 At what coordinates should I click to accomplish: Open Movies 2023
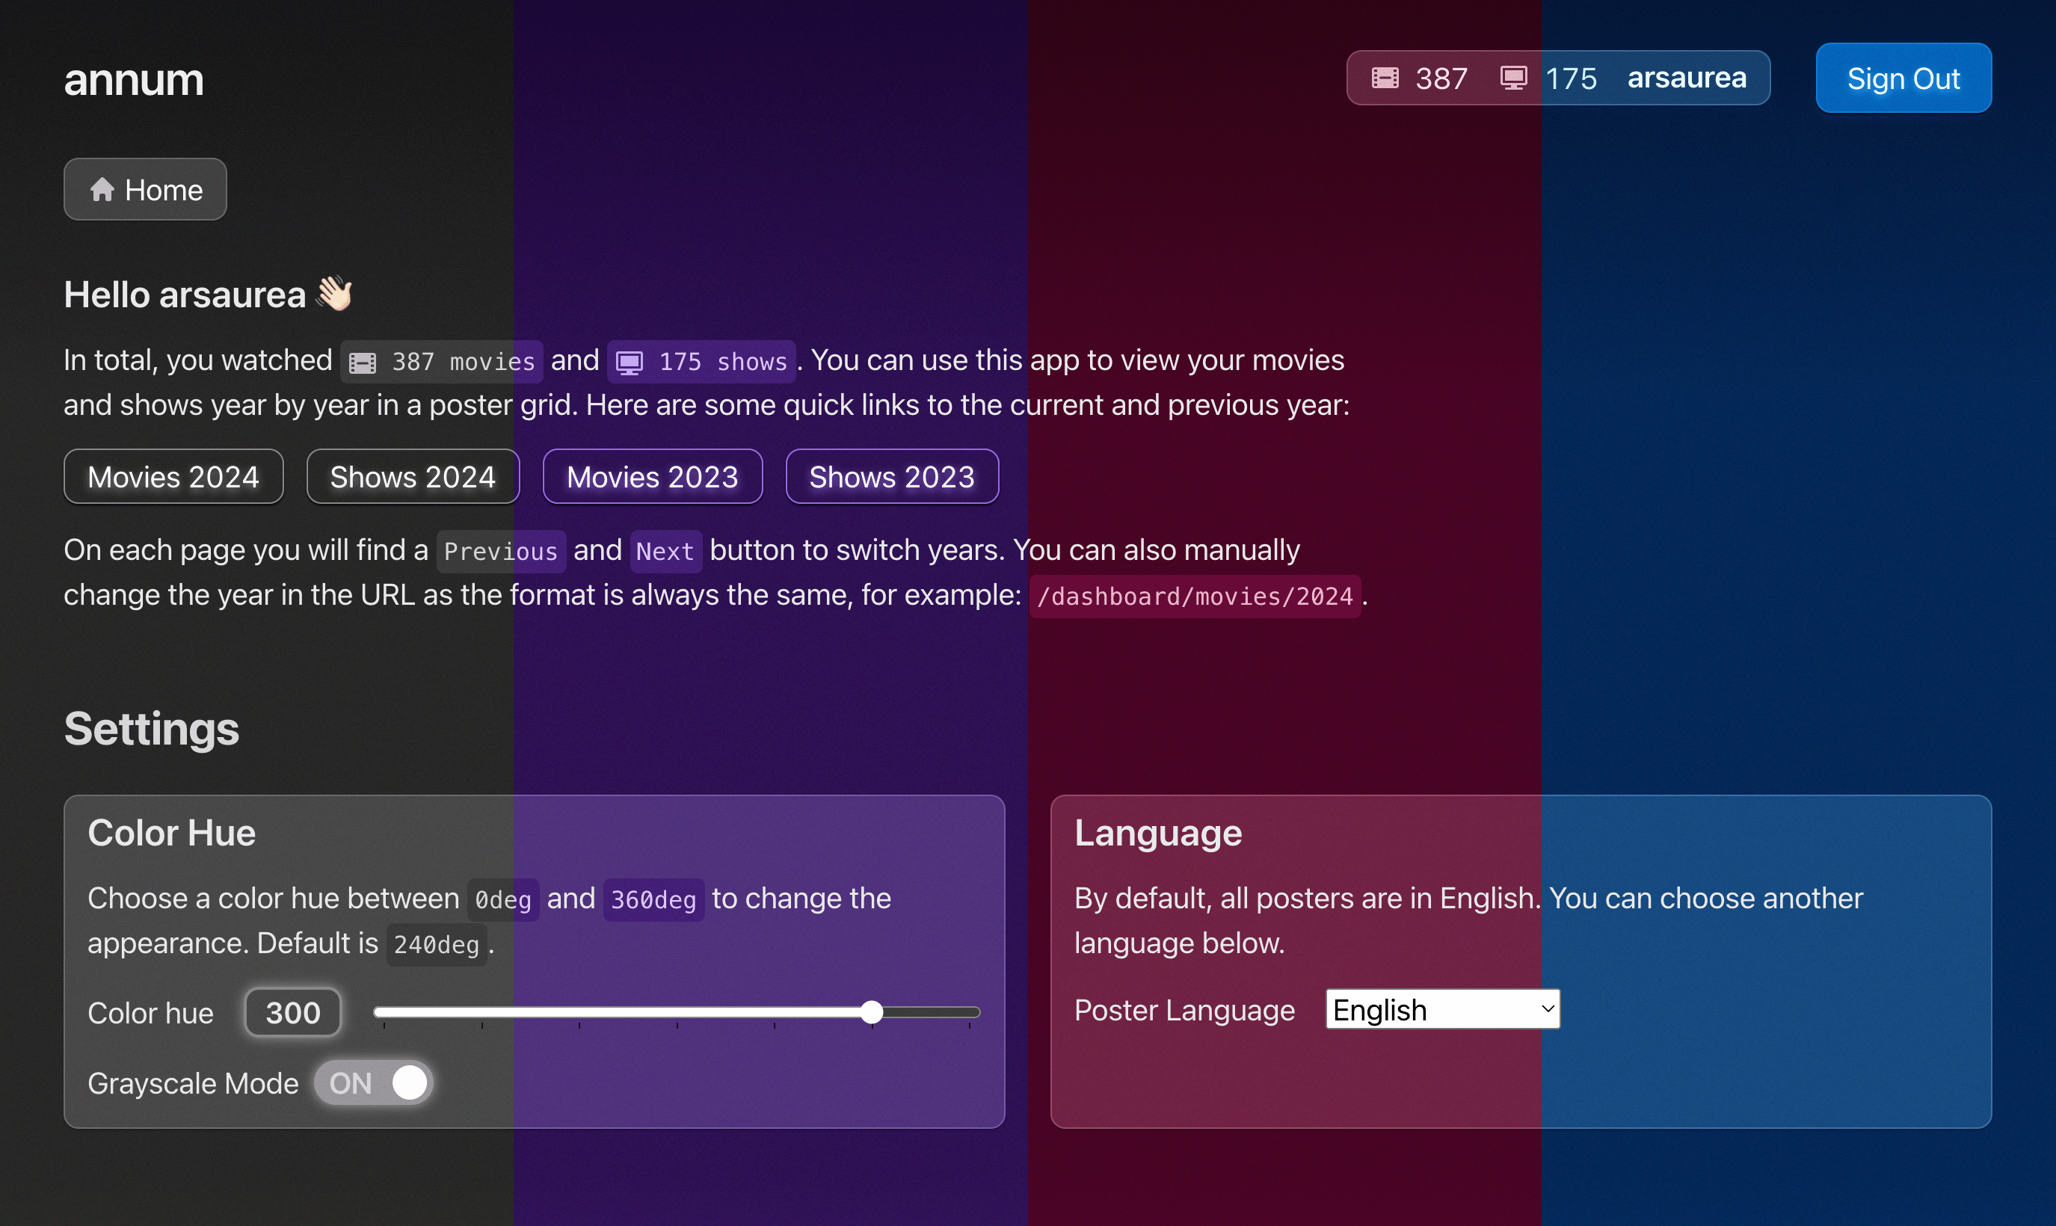pyautogui.click(x=652, y=476)
